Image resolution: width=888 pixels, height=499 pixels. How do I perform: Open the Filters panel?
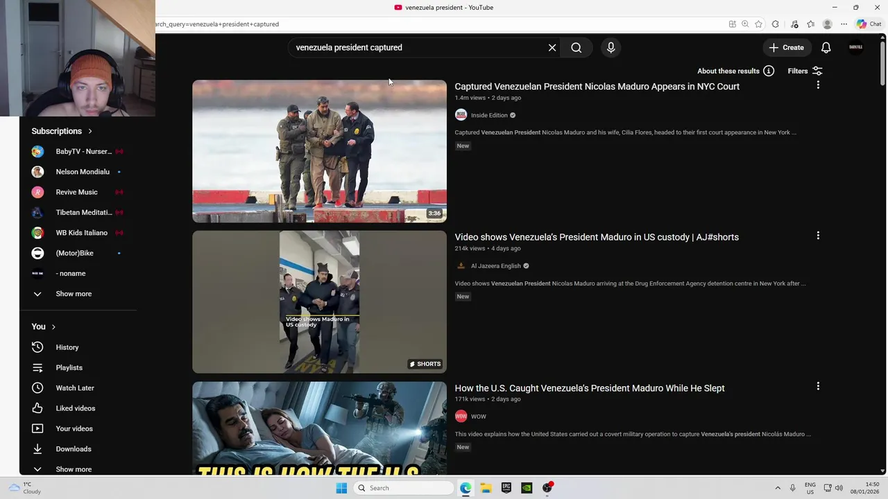pyautogui.click(x=805, y=71)
